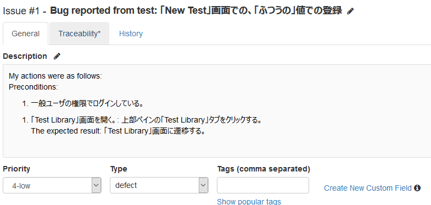Image resolution: width=431 pixels, height=205 pixels.
Task: Select the 4-low priority combo box
Action: (x=52, y=185)
